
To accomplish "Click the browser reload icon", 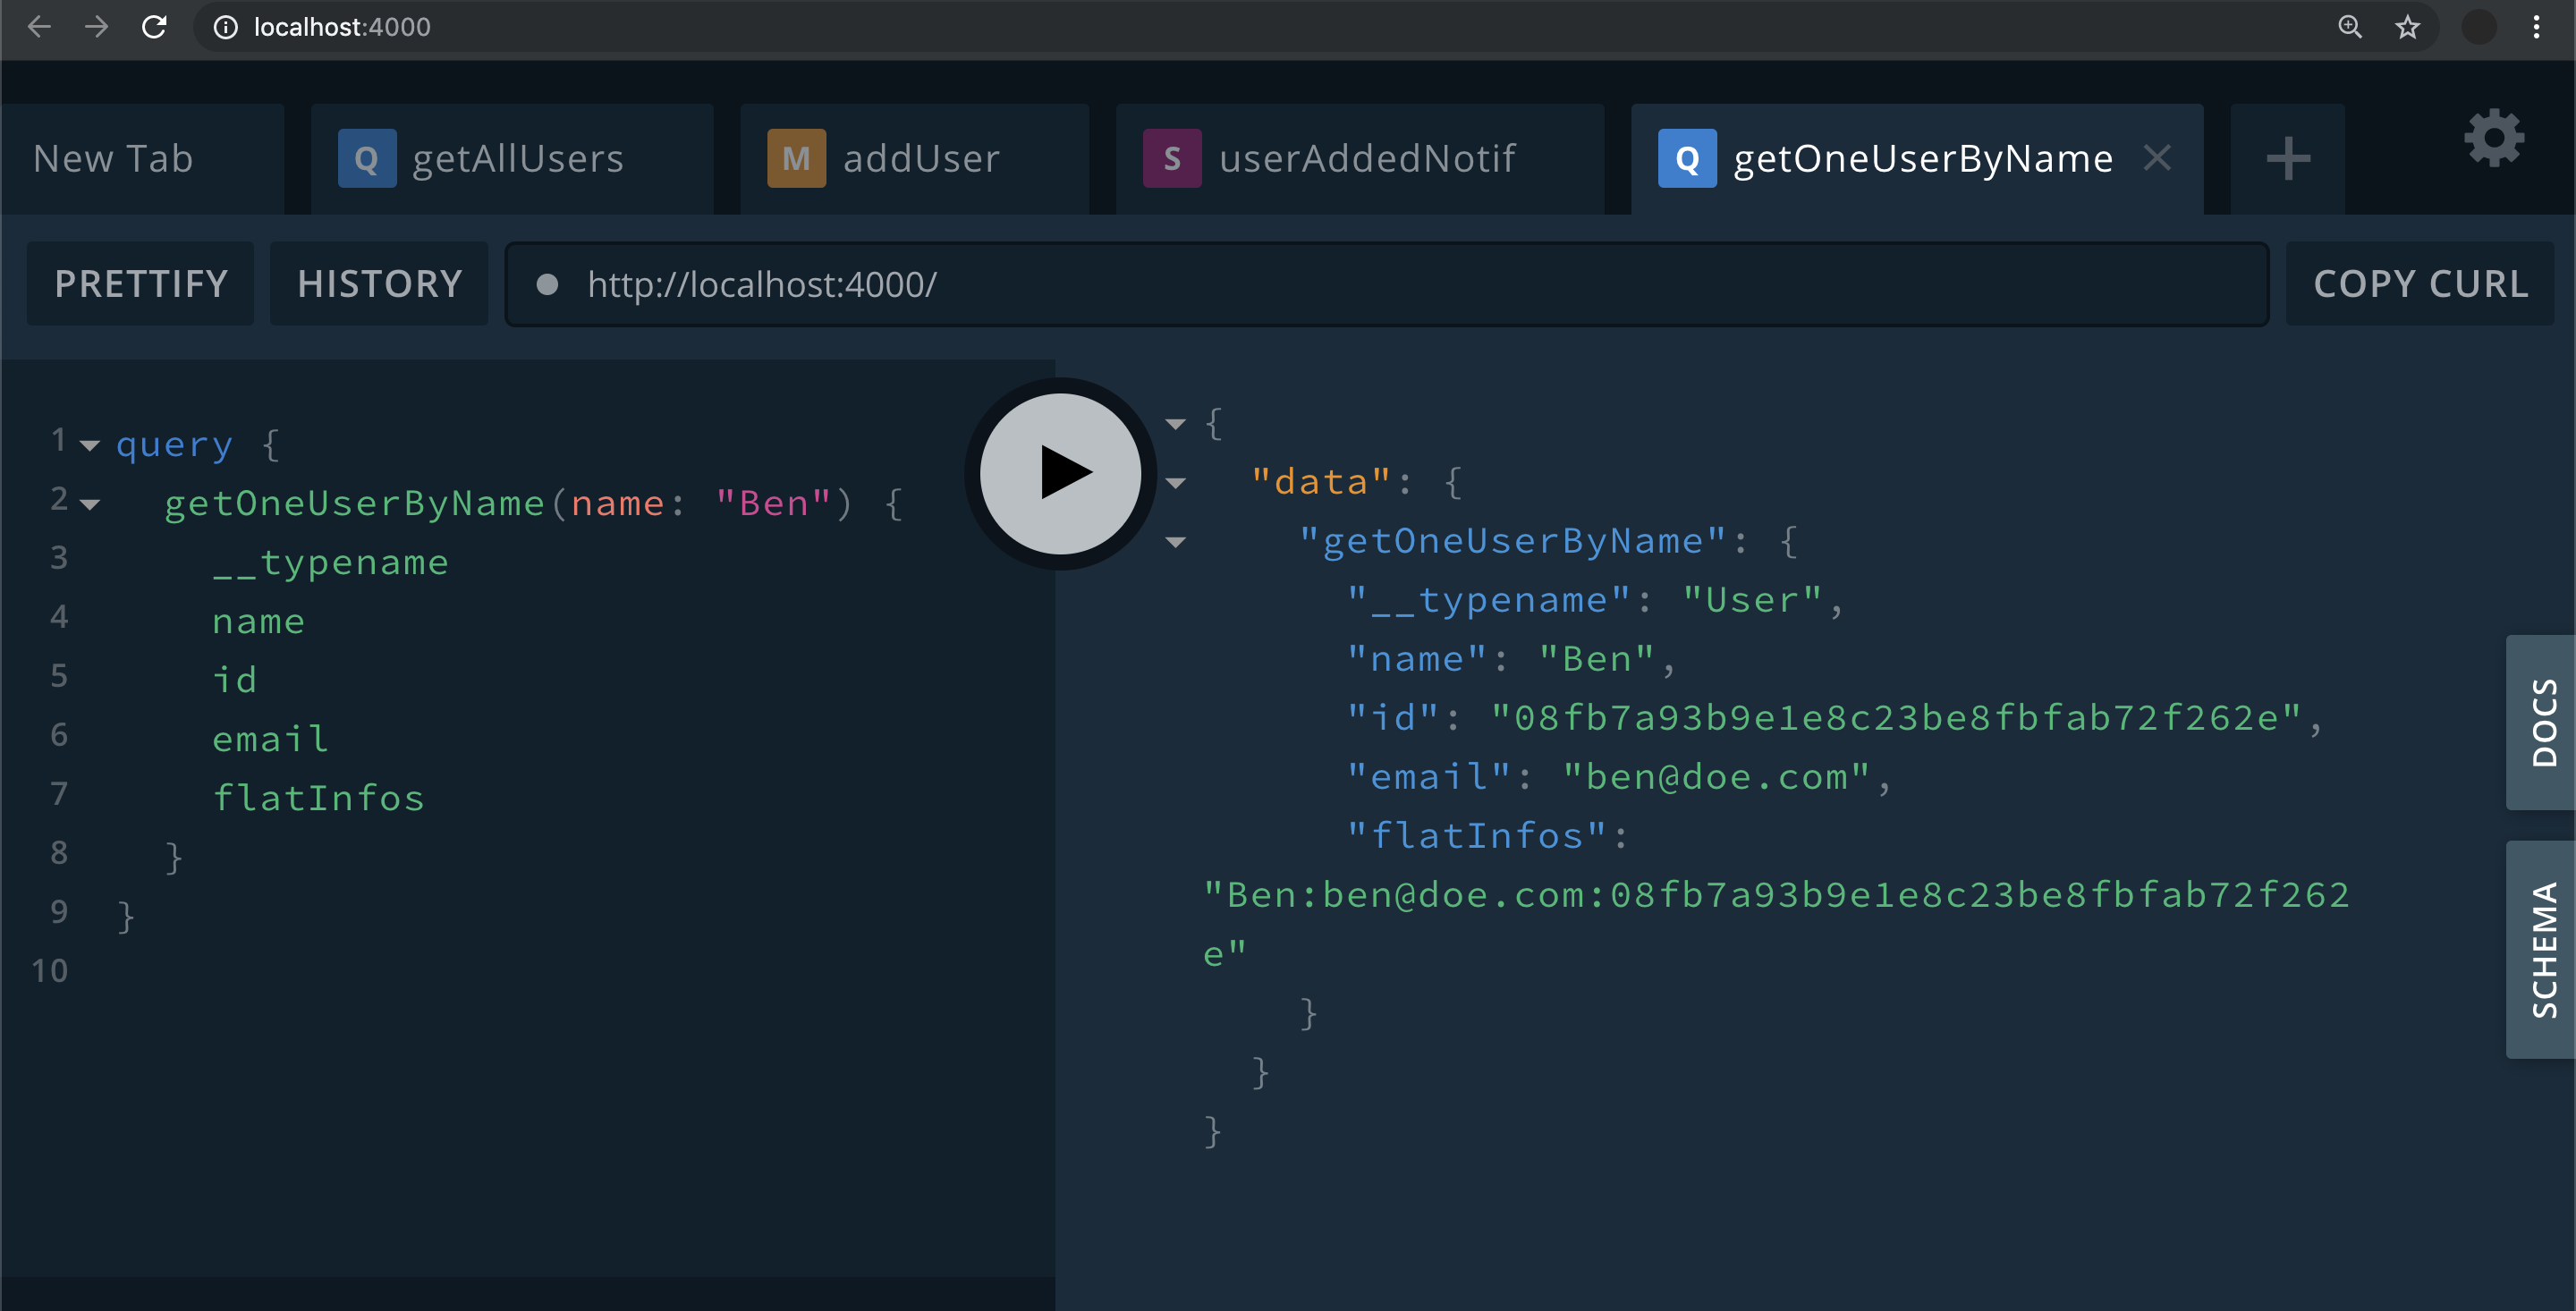I will click(x=154, y=27).
